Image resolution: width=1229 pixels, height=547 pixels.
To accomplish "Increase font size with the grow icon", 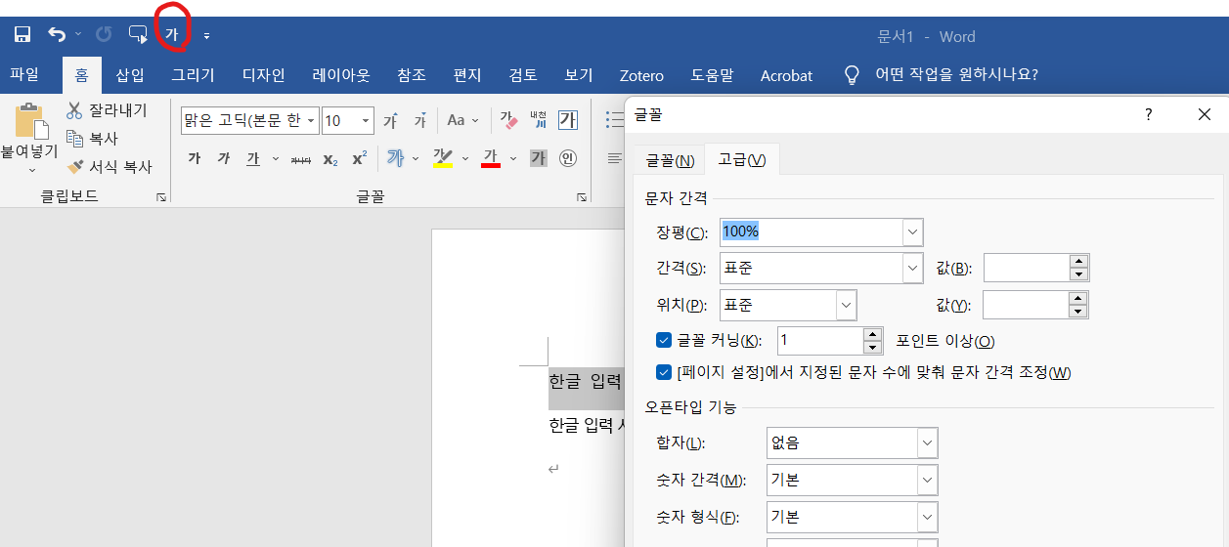I will pyautogui.click(x=390, y=121).
